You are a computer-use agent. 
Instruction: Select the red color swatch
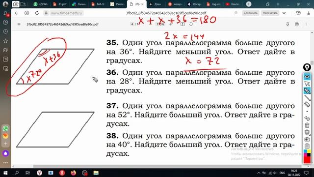click(x=307, y=160)
